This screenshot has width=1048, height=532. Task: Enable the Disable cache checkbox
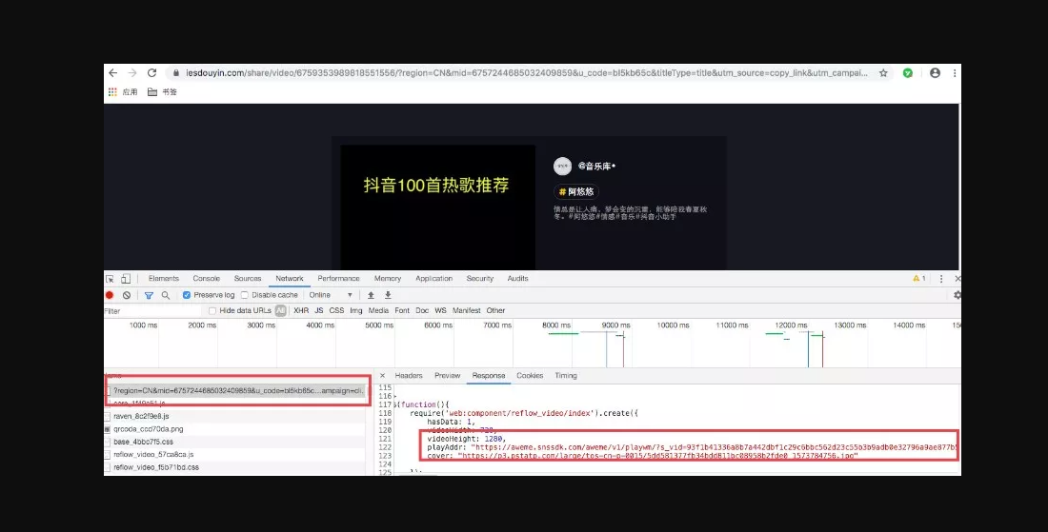click(245, 295)
